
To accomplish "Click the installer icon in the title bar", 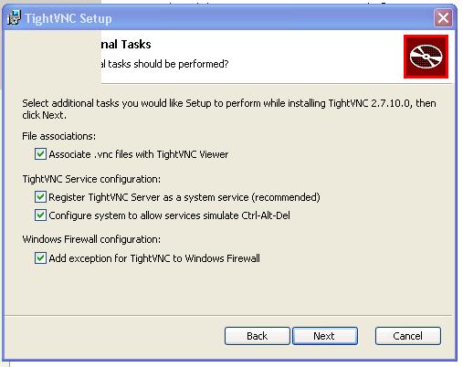I will (x=14, y=17).
